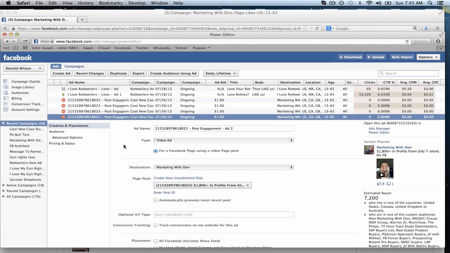450x253 pixels.
Task: Click the Bluetooth icon in the menu bar
Action: coord(360,3)
